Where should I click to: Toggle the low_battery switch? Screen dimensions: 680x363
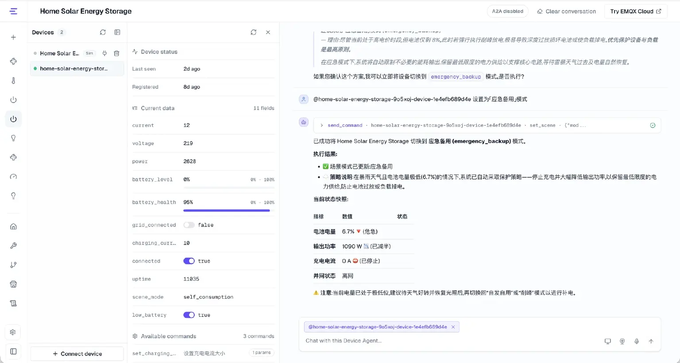(x=189, y=315)
